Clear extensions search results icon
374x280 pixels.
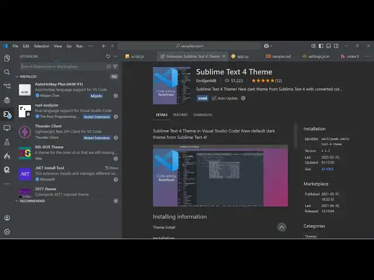coord(109,66)
